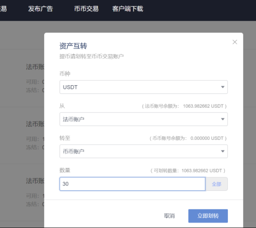
Task: Click the 法币账号余额为 1063.982662 USDT text
Action: click(184, 106)
